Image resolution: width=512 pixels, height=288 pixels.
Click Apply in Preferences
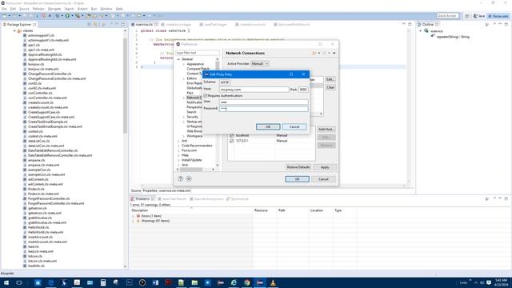pos(325,167)
